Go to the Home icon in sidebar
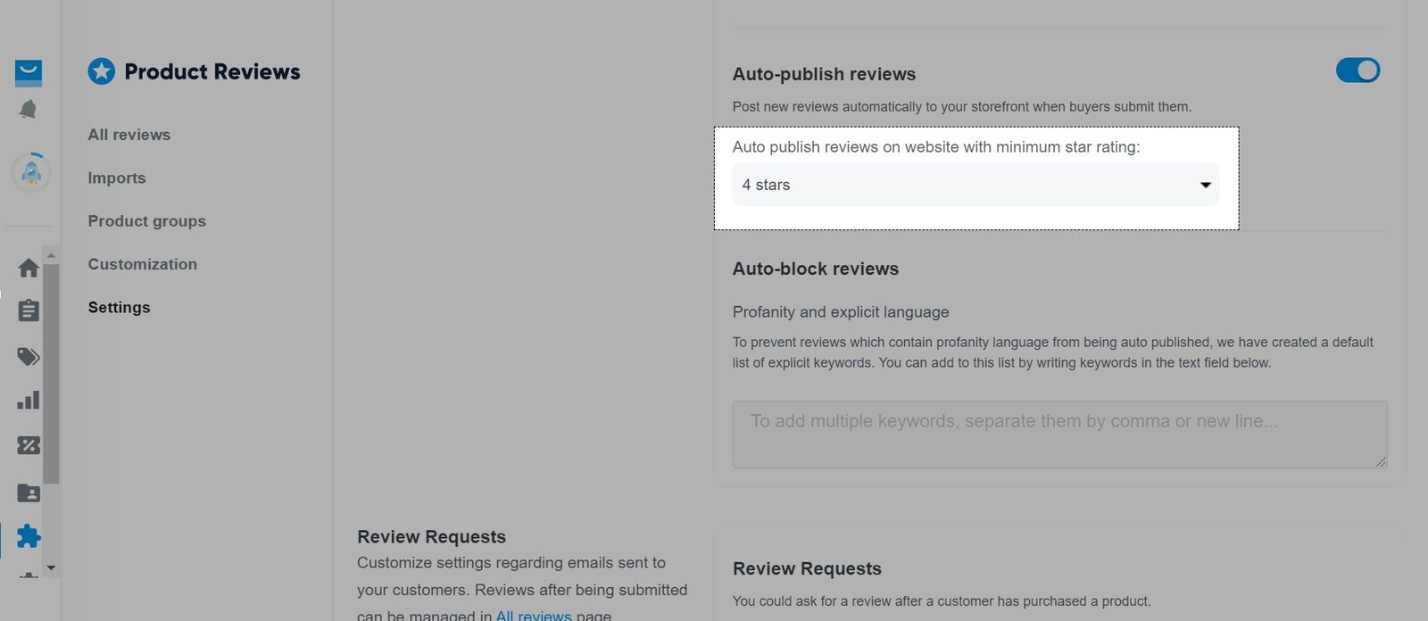This screenshot has height=621, width=1428. click(29, 268)
